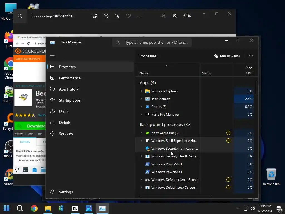Expand the Windows Explorer process

coord(141,91)
